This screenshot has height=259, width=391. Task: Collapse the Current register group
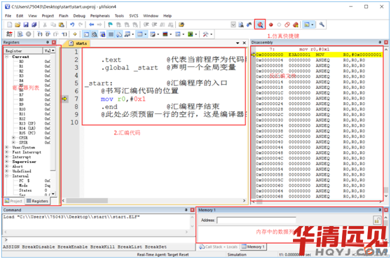pos(7,57)
